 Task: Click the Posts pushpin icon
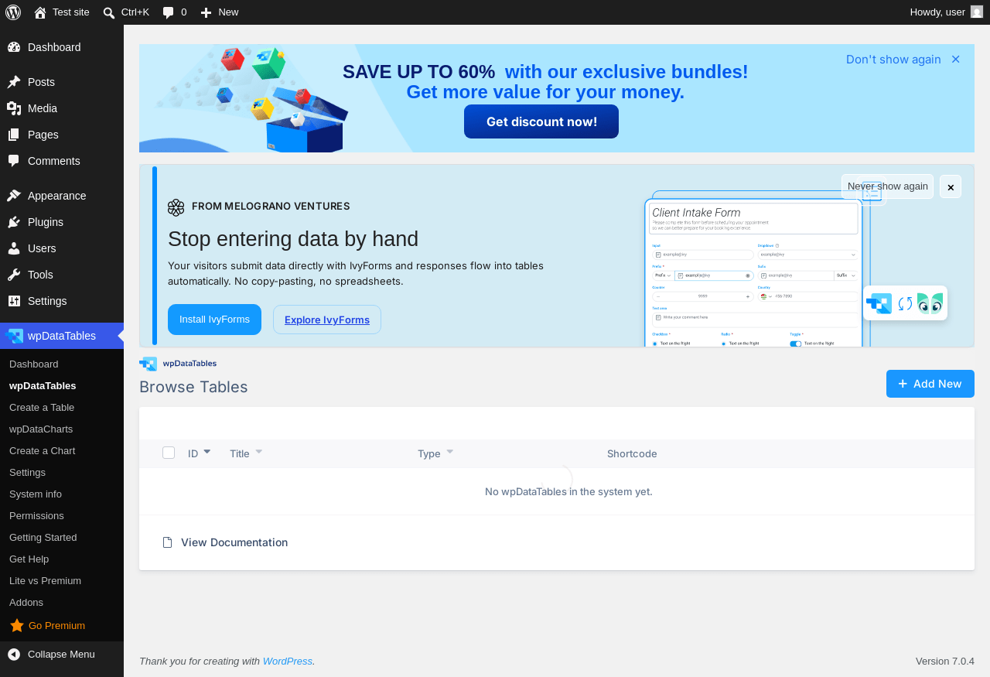pyautogui.click(x=14, y=82)
